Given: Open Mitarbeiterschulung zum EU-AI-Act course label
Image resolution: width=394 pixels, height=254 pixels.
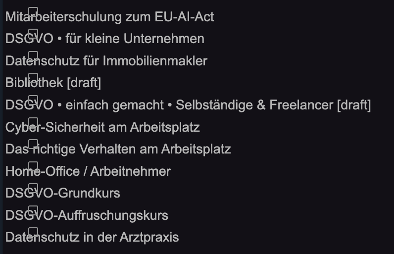Looking at the screenshot, I should point(109,17).
